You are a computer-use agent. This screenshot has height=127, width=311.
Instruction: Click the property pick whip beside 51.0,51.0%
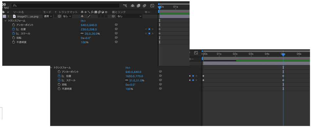(x=160, y=80)
